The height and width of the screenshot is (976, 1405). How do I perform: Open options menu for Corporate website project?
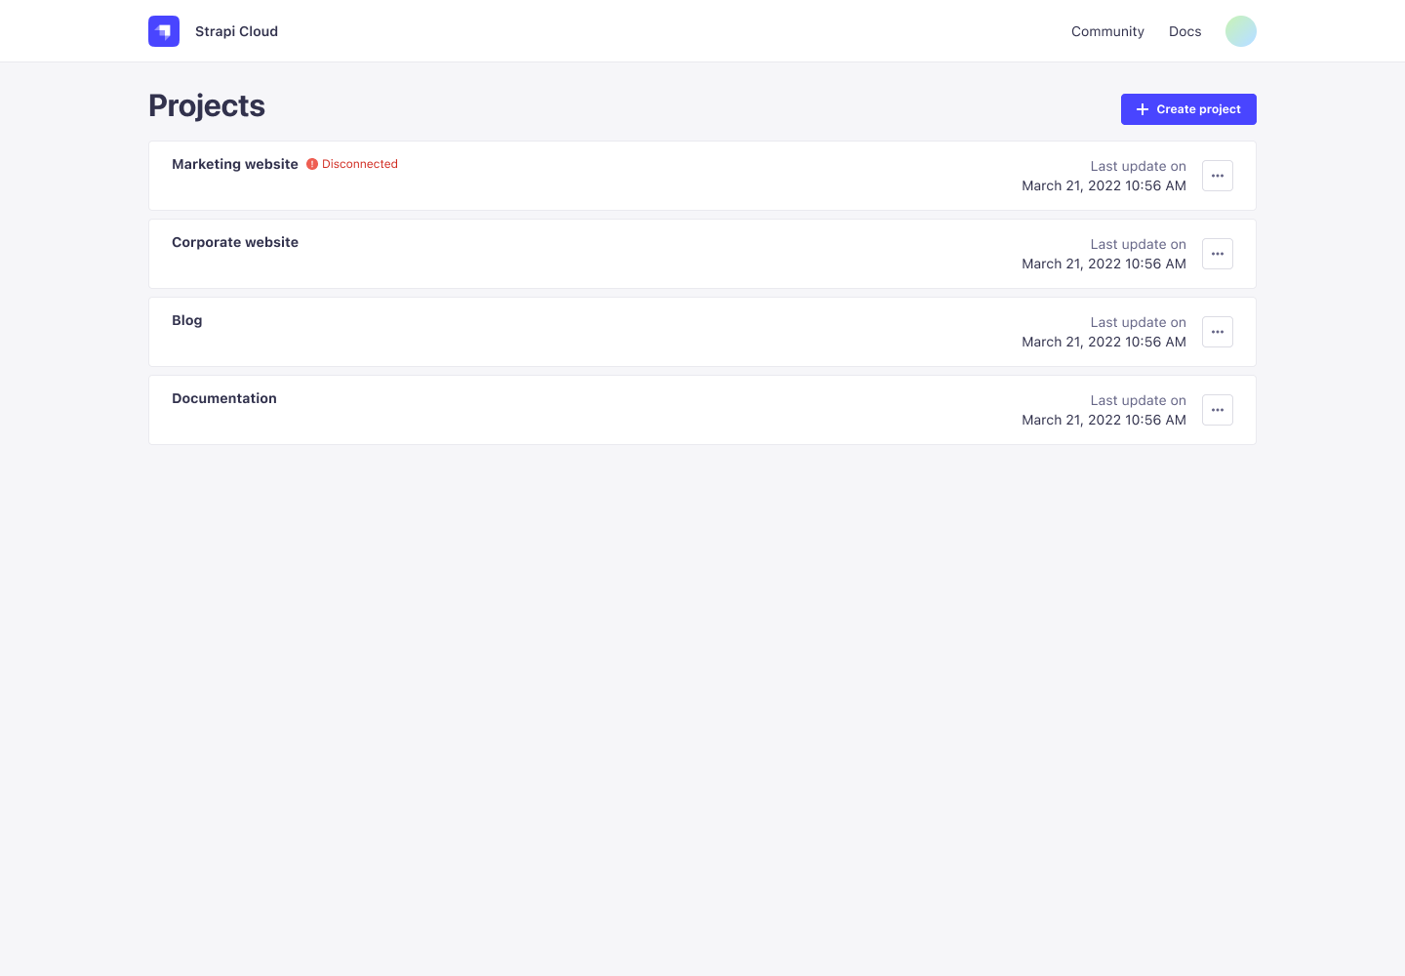pos(1217,254)
